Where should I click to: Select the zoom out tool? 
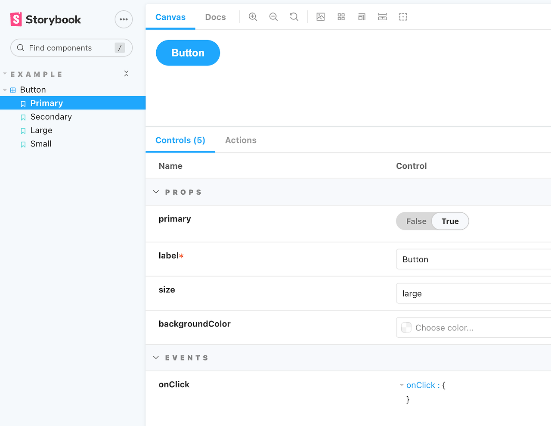(x=273, y=17)
